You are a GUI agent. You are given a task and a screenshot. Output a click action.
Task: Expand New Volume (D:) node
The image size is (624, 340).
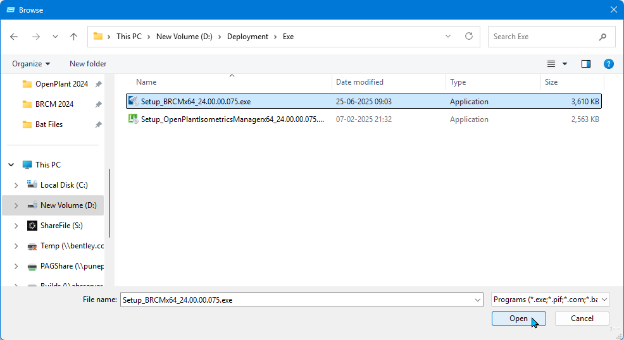coord(16,205)
